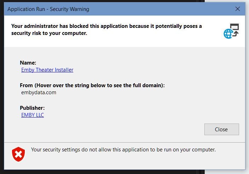Click the background window behind dialog's right edge
Screen dimensions: 249x174
tap(247, 88)
